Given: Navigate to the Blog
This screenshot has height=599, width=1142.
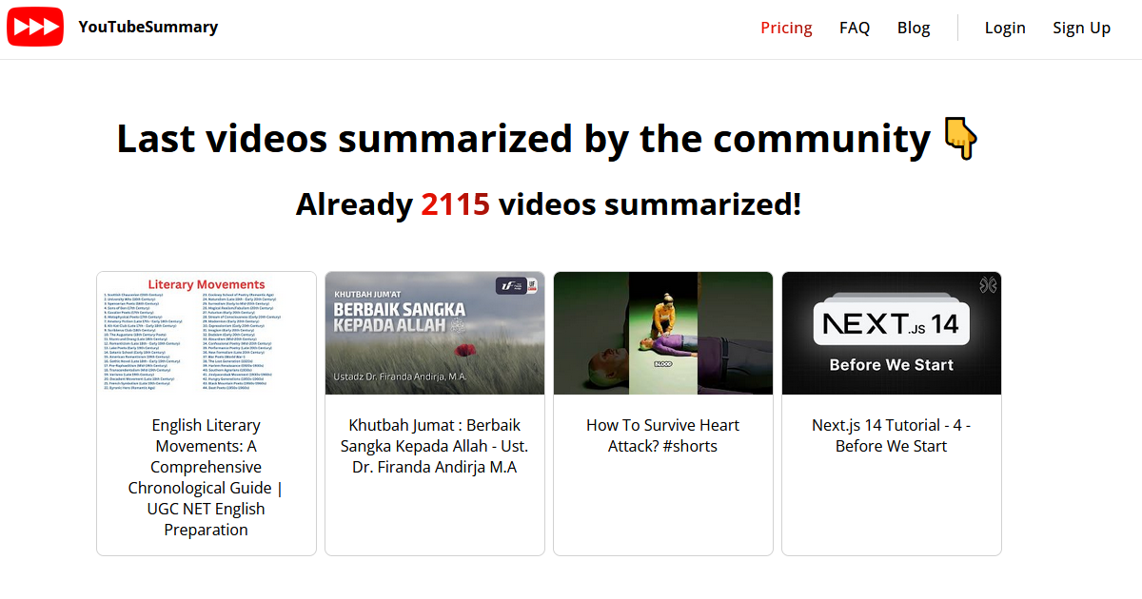Looking at the screenshot, I should coord(914,28).
